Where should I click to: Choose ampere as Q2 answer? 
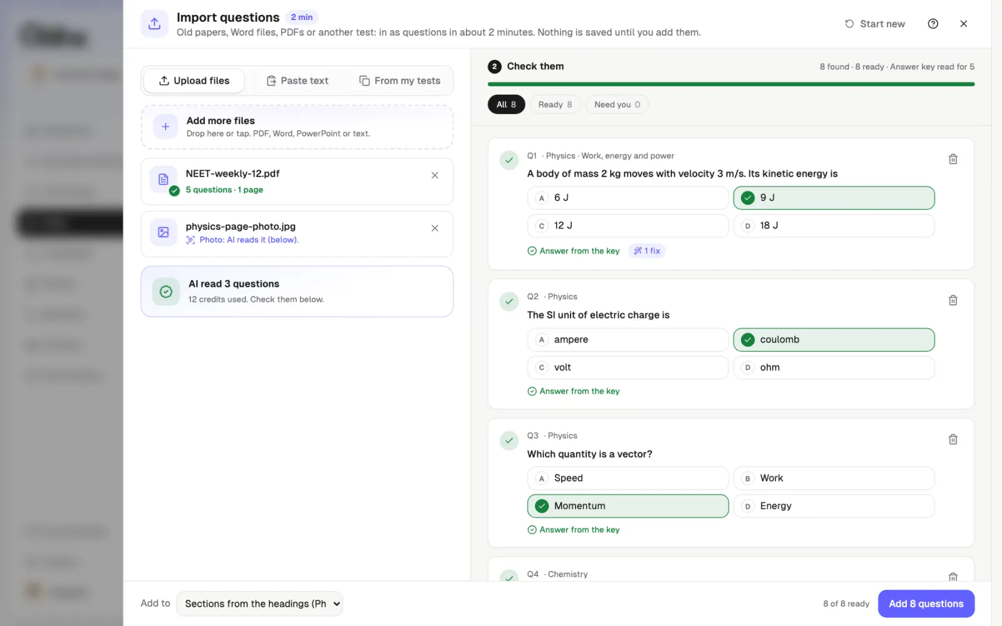pyautogui.click(x=628, y=340)
